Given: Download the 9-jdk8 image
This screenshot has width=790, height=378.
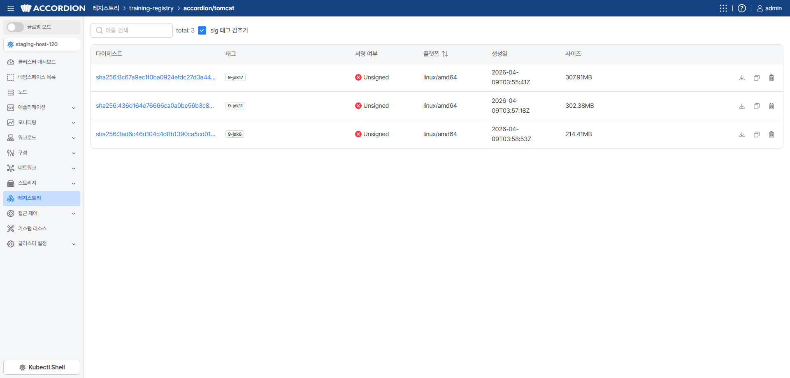Looking at the screenshot, I should pyautogui.click(x=742, y=135).
